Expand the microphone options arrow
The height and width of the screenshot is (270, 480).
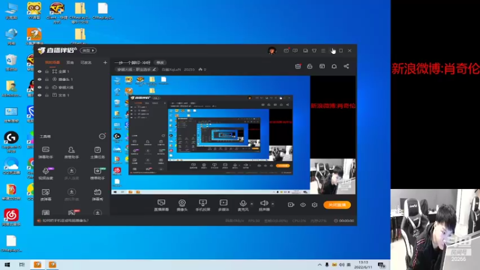tap(251, 204)
